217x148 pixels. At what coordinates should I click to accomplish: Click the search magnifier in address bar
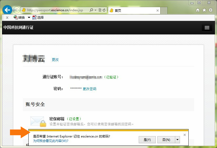coord(91,10)
